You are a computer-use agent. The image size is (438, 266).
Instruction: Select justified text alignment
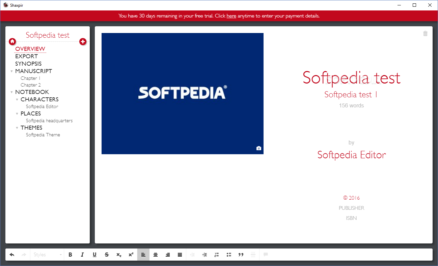[180, 255]
